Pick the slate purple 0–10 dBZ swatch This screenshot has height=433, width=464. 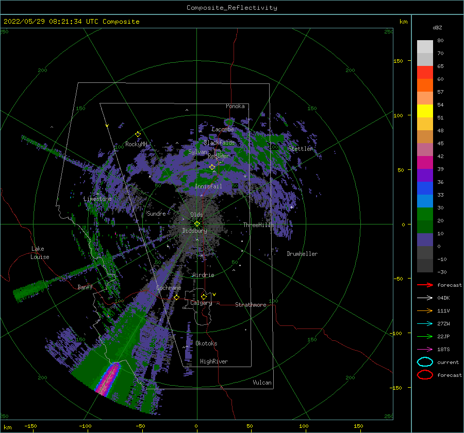point(425,240)
